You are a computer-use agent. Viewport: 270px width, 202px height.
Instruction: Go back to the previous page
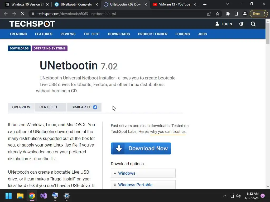click(x=6, y=14)
